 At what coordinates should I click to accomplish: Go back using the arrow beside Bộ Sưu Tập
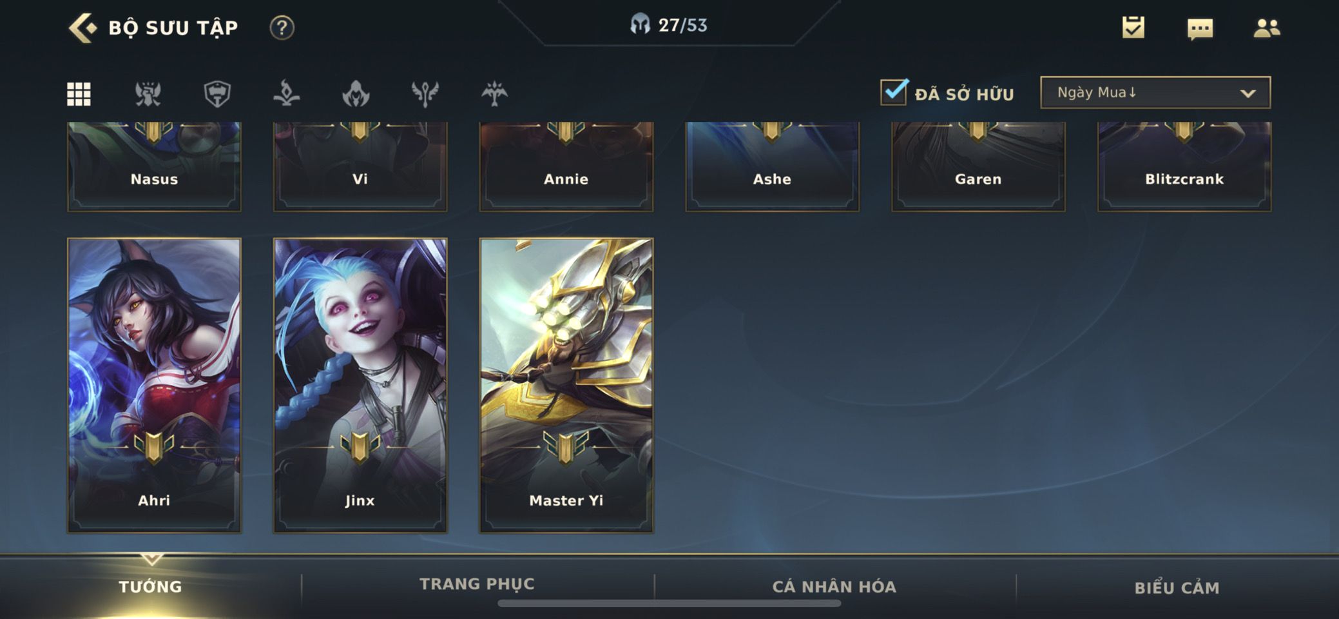(x=82, y=28)
